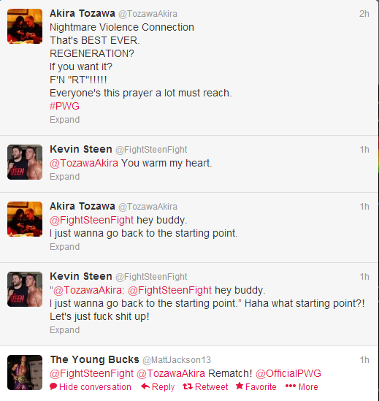Click the Favorite star icon
Viewport: 379px width, 401px height.
tap(240, 386)
